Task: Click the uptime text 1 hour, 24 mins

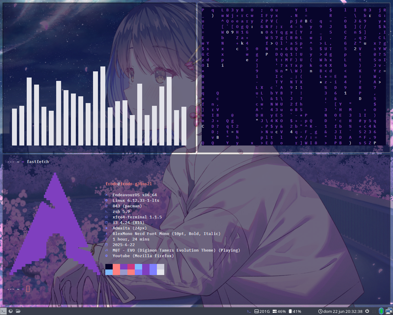Action: click(131, 239)
